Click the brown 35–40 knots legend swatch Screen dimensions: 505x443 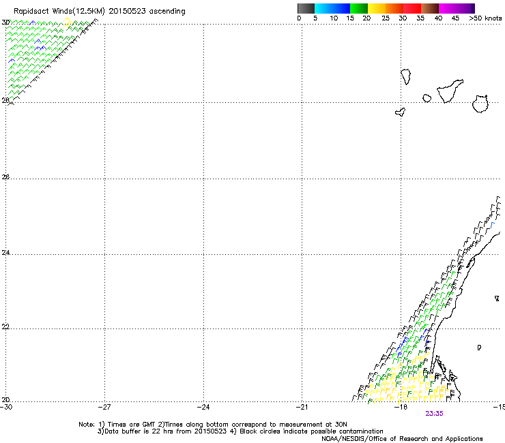[430, 8]
